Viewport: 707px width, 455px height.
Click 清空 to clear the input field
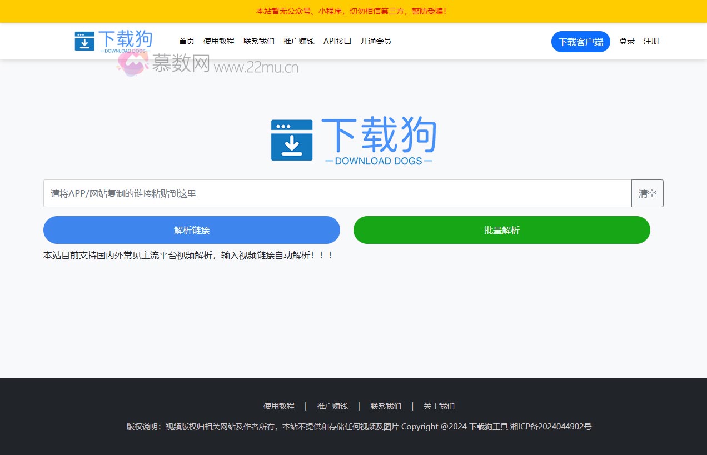tap(647, 193)
